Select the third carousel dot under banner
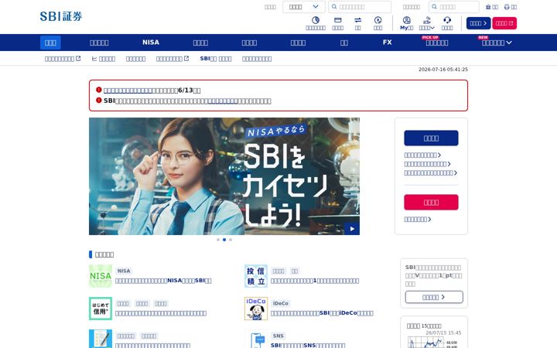Screen dimensions: 557x348 click(x=231, y=240)
